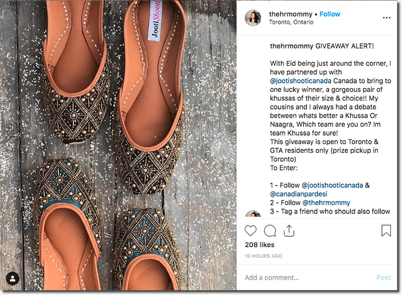Click thehrmommy username beginning the caption
Image resolution: width=402 pixels, height=295 pixels.
click(x=291, y=46)
